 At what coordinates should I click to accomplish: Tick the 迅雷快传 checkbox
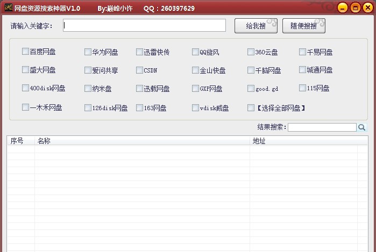(139, 52)
